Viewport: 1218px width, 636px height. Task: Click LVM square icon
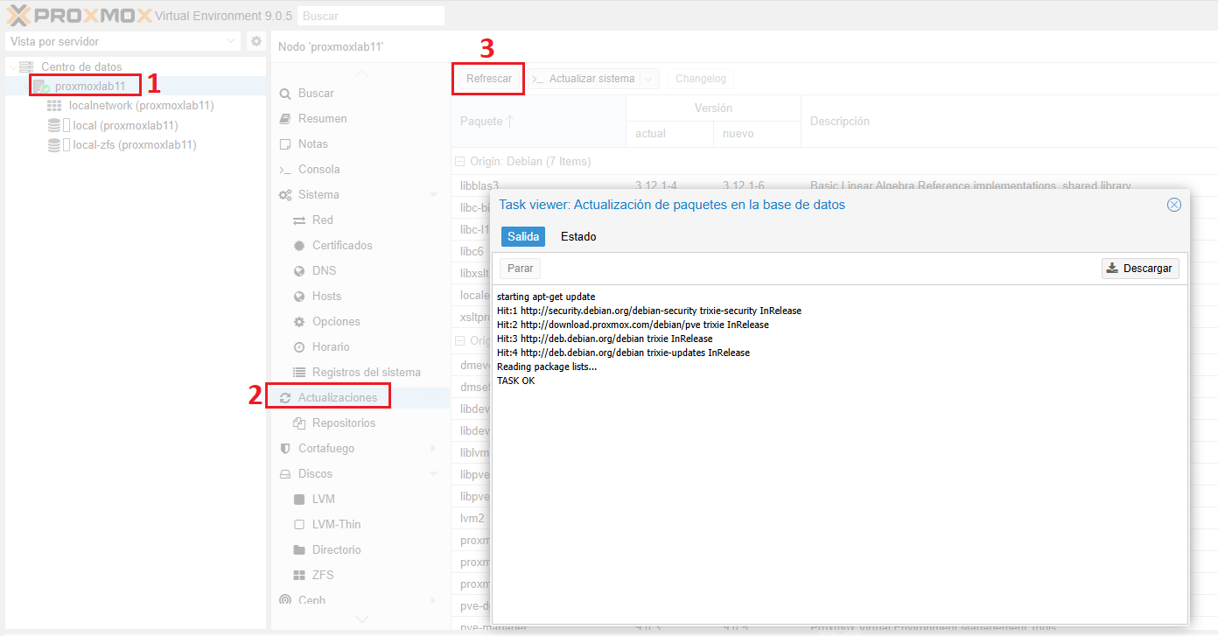coord(299,499)
